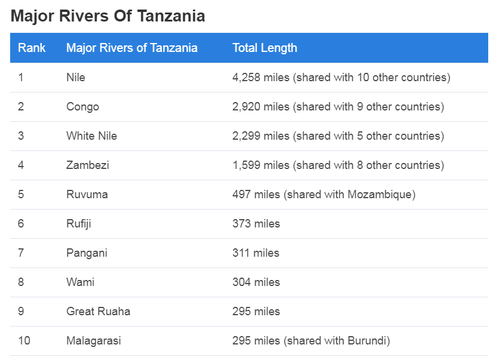Select the Pangani river cell
This screenshot has width=496, height=360.
87,253
